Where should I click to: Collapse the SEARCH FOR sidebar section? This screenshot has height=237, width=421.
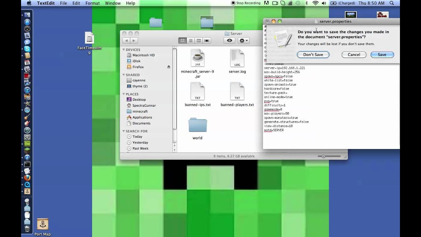click(x=124, y=131)
